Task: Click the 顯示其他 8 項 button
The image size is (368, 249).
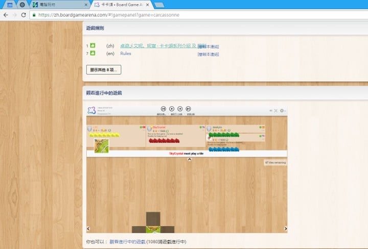Action: 104,69
